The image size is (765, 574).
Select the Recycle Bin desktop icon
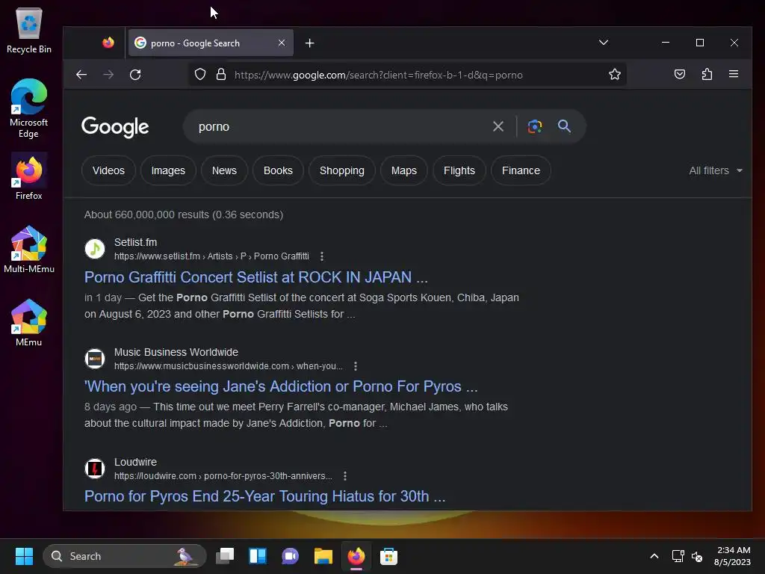click(29, 30)
